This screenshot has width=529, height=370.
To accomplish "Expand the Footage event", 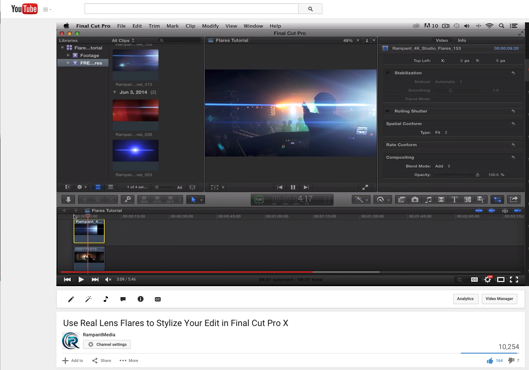I will [68, 55].
